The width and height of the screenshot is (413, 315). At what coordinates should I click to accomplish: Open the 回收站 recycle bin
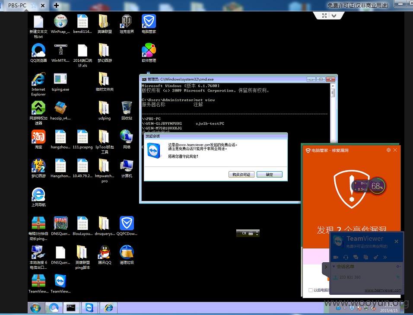click(127, 110)
